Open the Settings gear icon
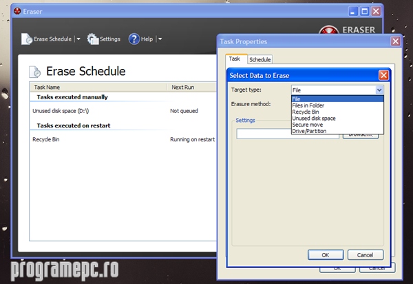Viewport: 413px width, 284px height. pos(93,39)
